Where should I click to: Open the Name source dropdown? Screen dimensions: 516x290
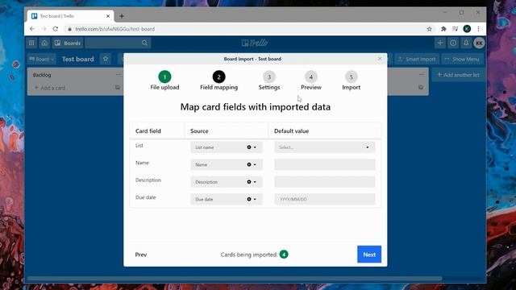pyautogui.click(x=255, y=164)
